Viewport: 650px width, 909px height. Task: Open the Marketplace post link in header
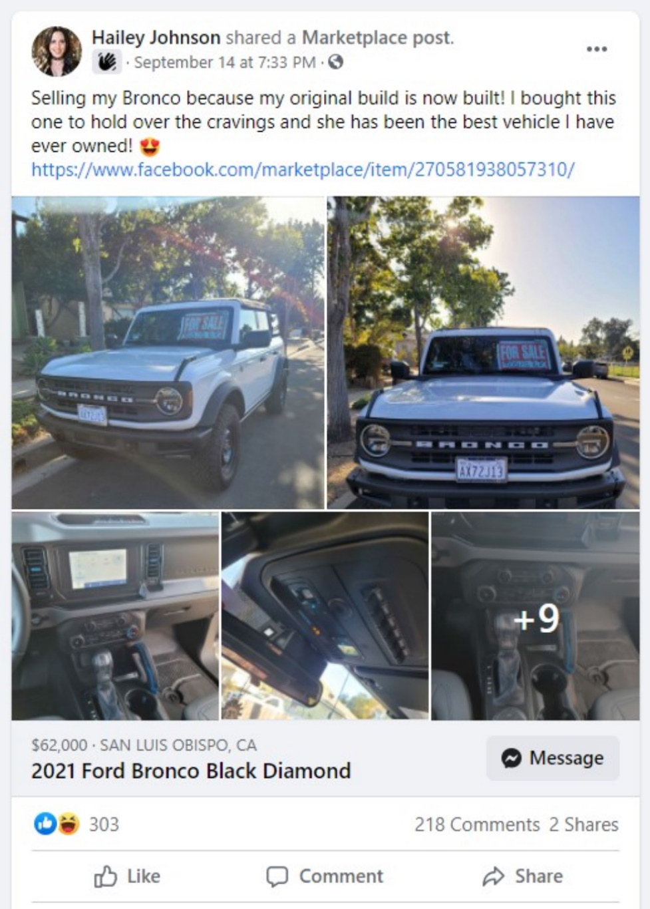(377, 37)
